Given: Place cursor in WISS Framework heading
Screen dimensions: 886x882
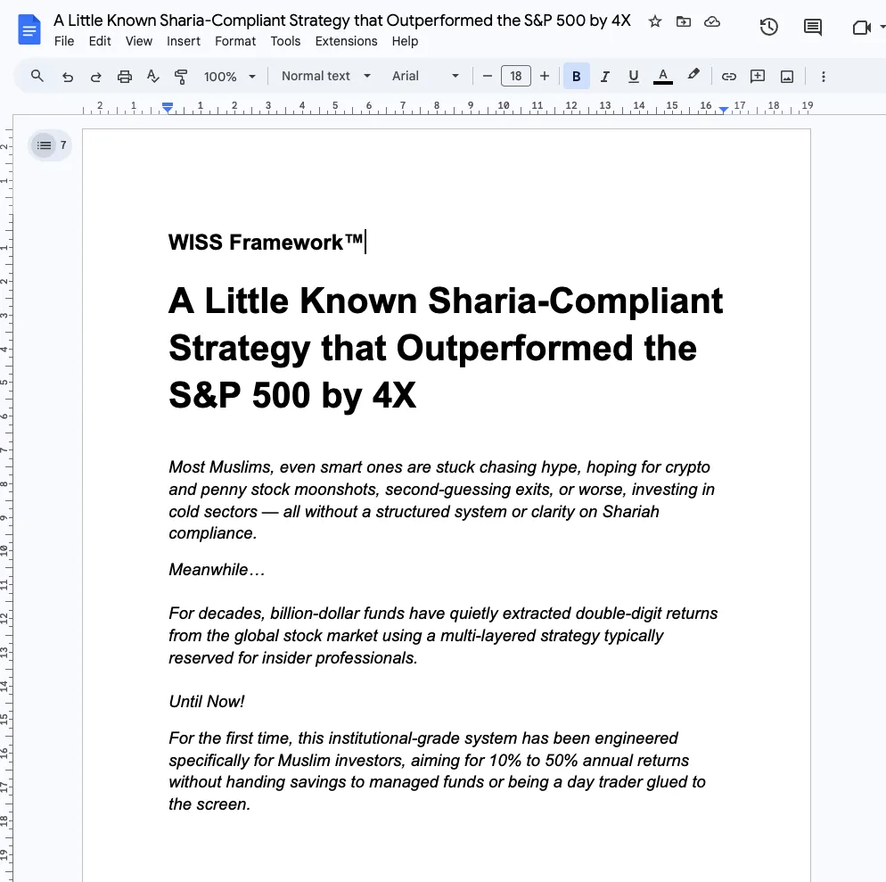Looking at the screenshot, I should point(266,242).
